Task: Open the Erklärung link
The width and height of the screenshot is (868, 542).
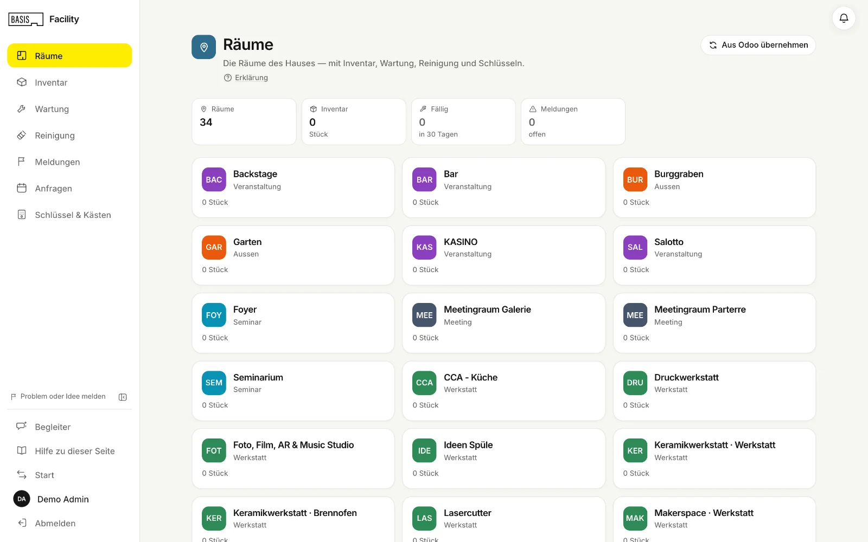Action: click(246, 78)
